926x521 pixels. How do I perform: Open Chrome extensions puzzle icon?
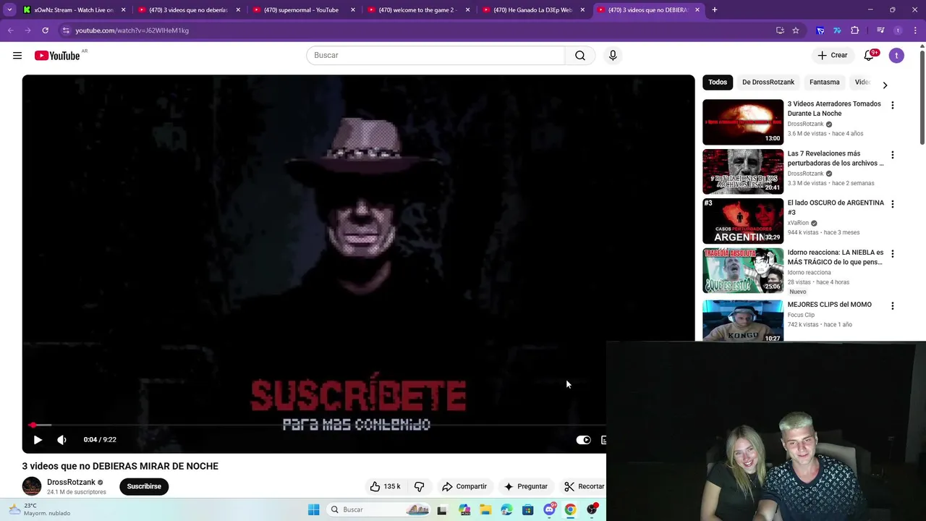[x=855, y=30]
